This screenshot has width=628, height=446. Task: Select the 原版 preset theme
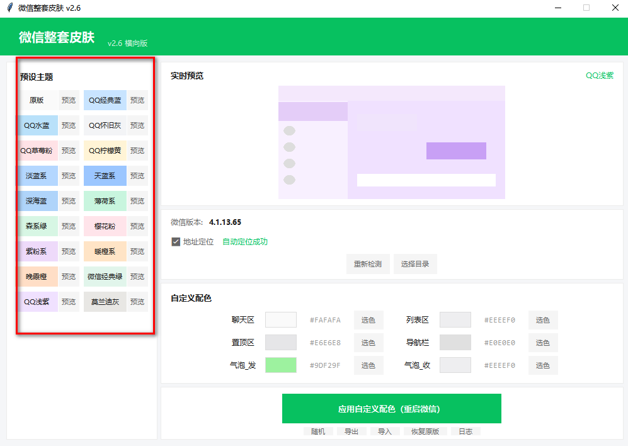pos(37,100)
